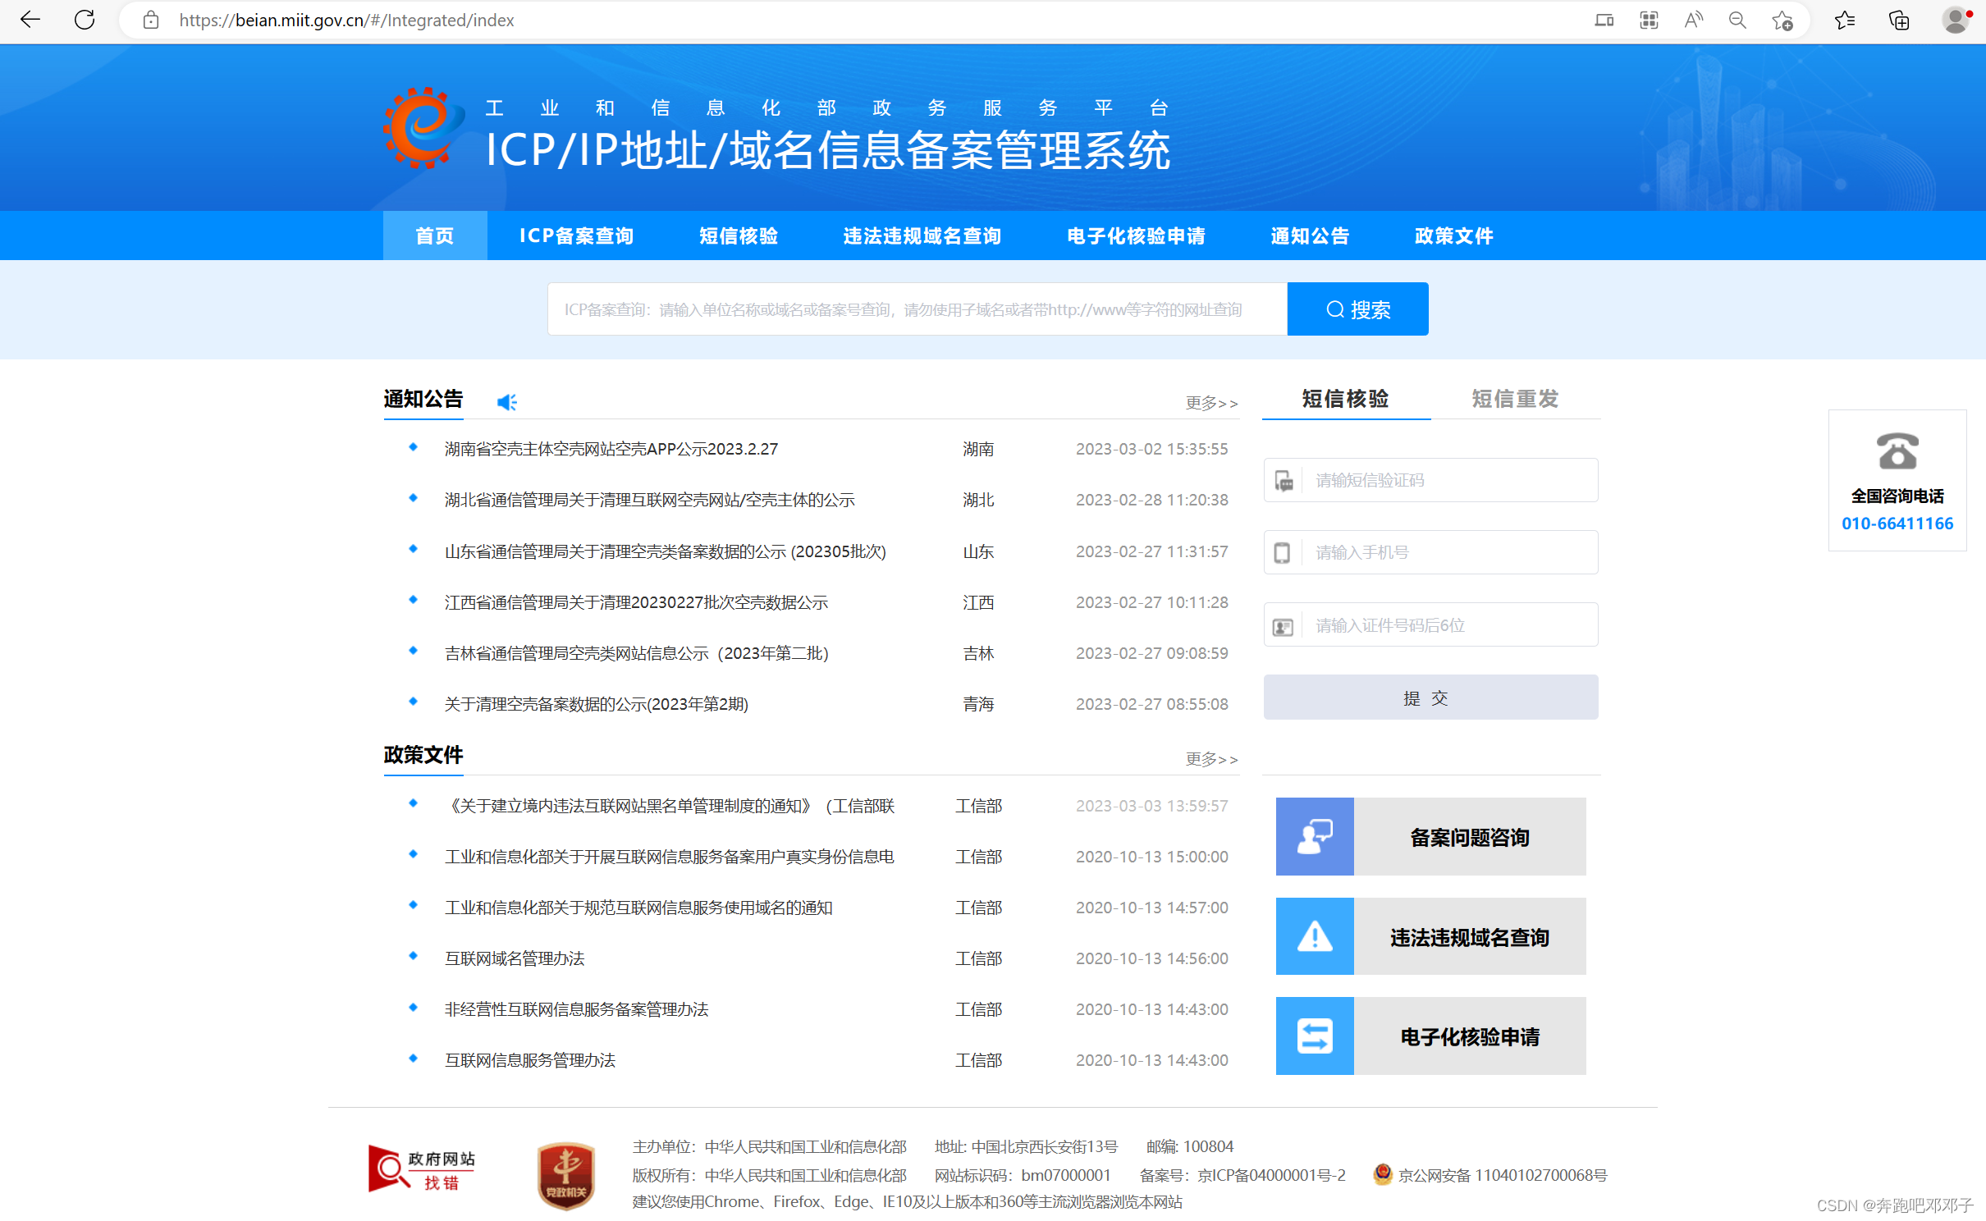1986x1221 pixels.
Task: Open 山东省通信管理局 202305批次 notice
Action: [666, 551]
